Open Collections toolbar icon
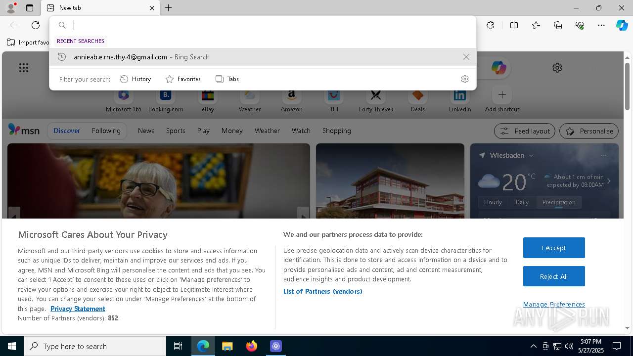The height and width of the screenshot is (356, 633). [x=558, y=25]
